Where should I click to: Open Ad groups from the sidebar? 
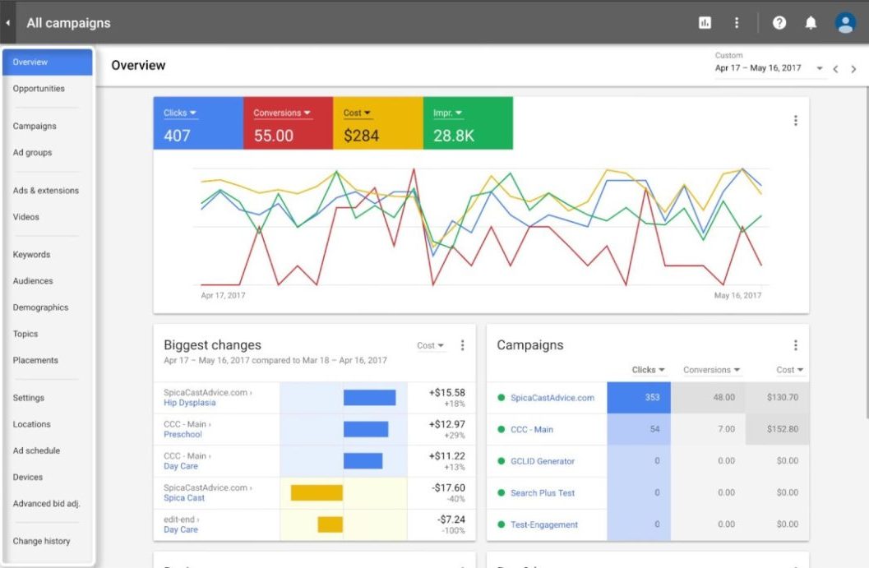pyautogui.click(x=32, y=152)
